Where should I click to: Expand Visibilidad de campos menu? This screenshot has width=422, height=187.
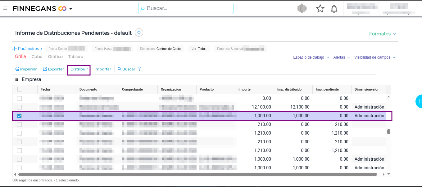(x=374, y=57)
